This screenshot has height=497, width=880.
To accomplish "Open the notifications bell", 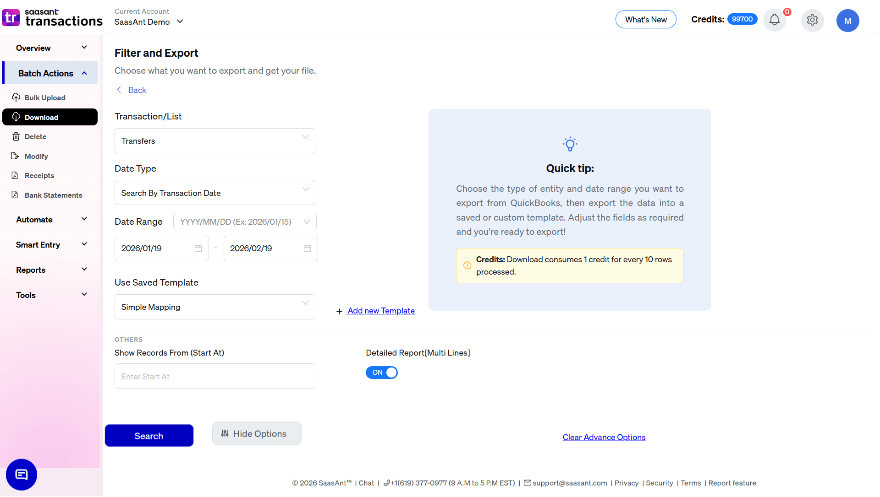I will [x=774, y=20].
